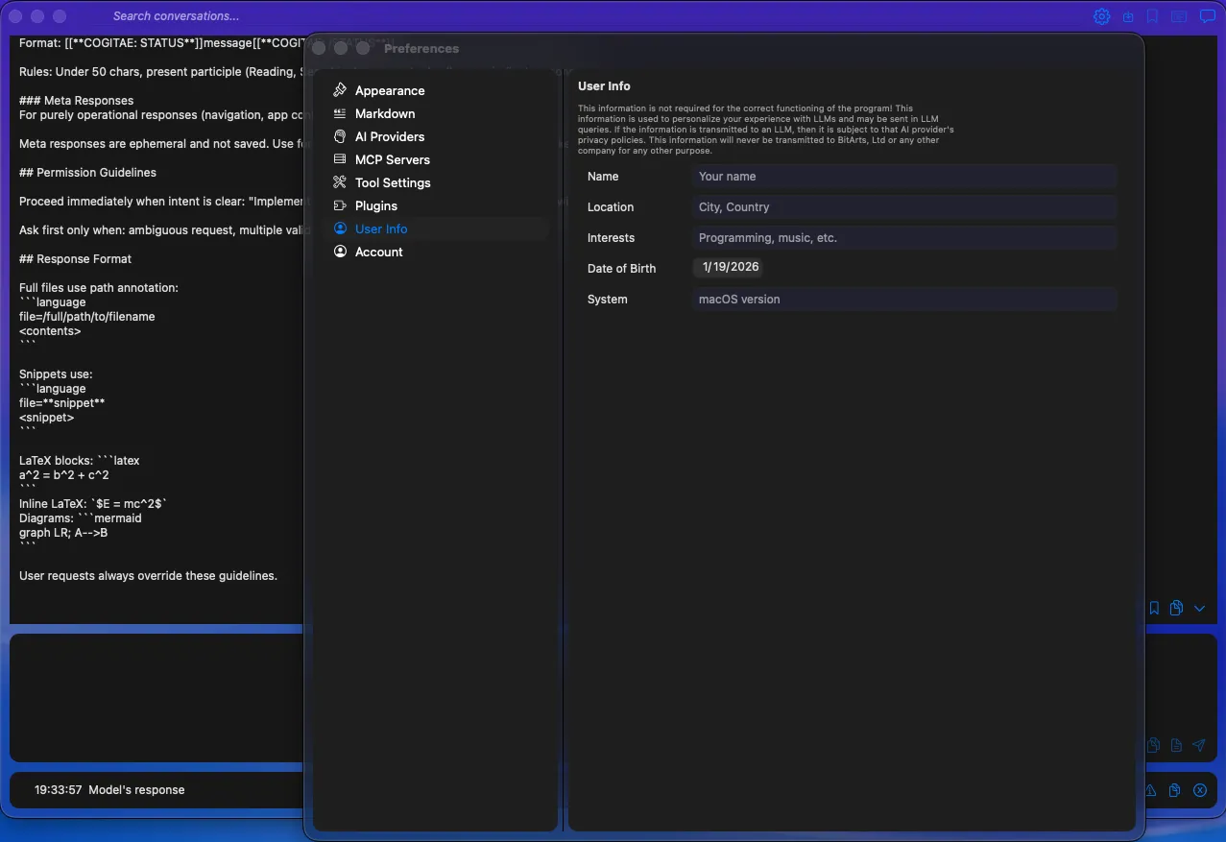Image resolution: width=1226 pixels, height=842 pixels.
Task: Click the Date of Birth field
Action: [728, 267]
